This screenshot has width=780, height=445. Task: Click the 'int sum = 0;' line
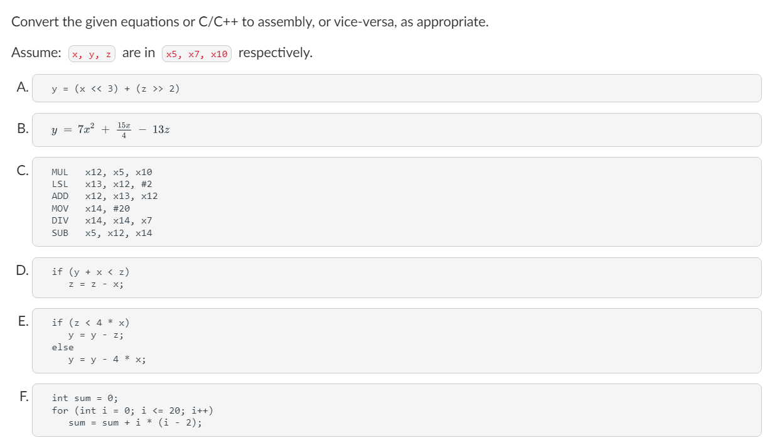coord(85,398)
